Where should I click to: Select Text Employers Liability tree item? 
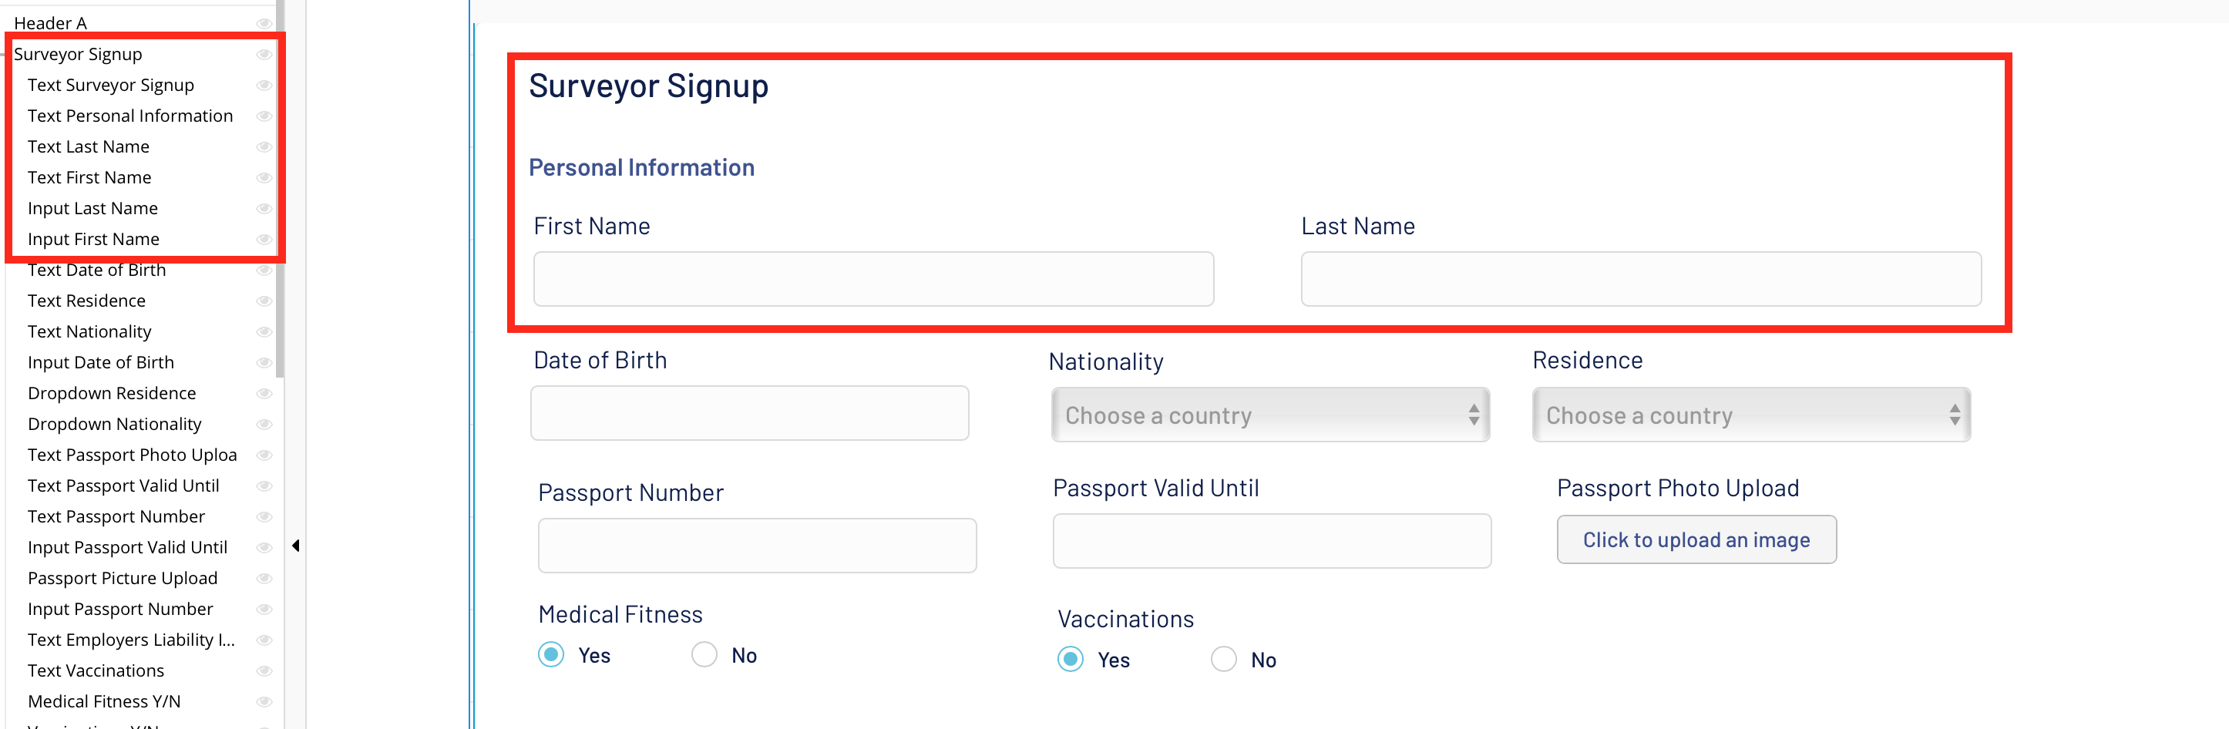(x=131, y=640)
